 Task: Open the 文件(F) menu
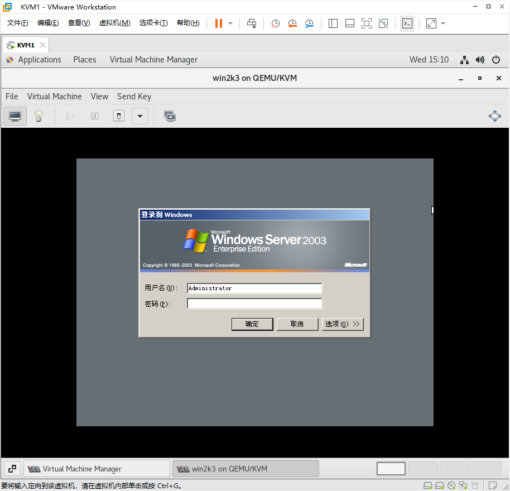point(17,23)
